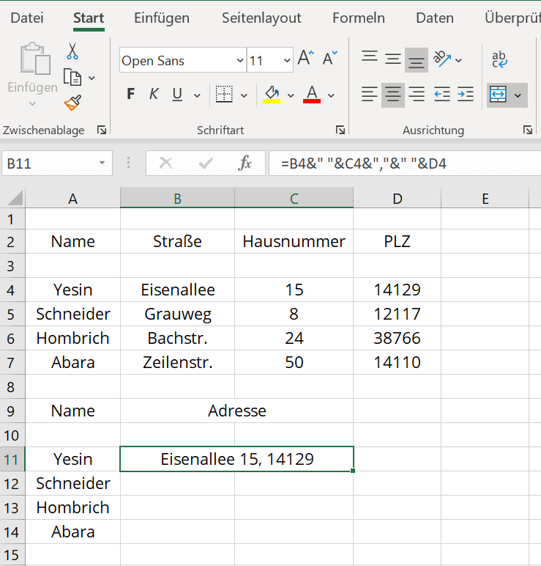Open Ausrichtung dialog launcher
Screen dimensions: 541x566
(x=528, y=130)
